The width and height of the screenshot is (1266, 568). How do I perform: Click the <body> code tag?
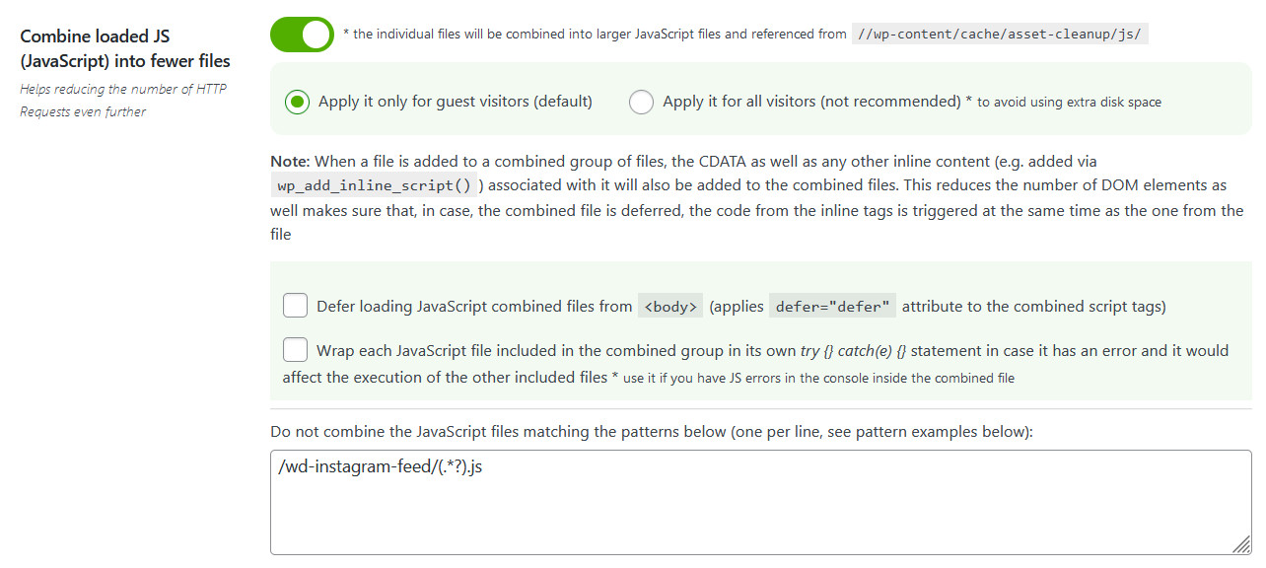(670, 307)
